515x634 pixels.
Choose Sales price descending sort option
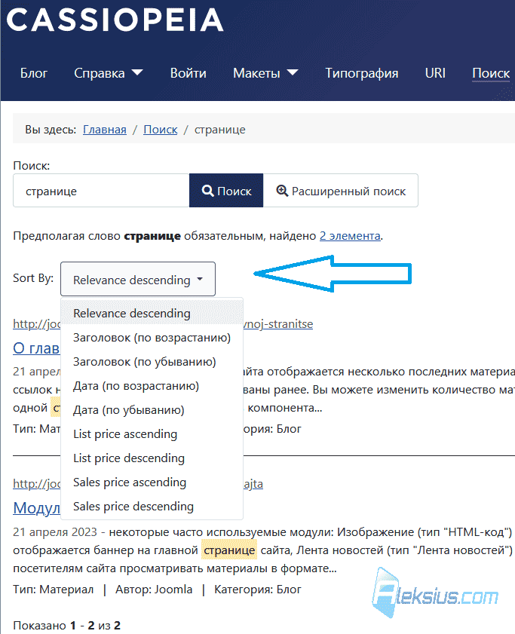(152, 507)
